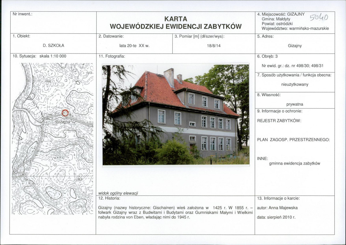The image size is (346, 245).
Task: Click '10. Sytuacja: skala 1:10 000' label
Action: pos(39,56)
